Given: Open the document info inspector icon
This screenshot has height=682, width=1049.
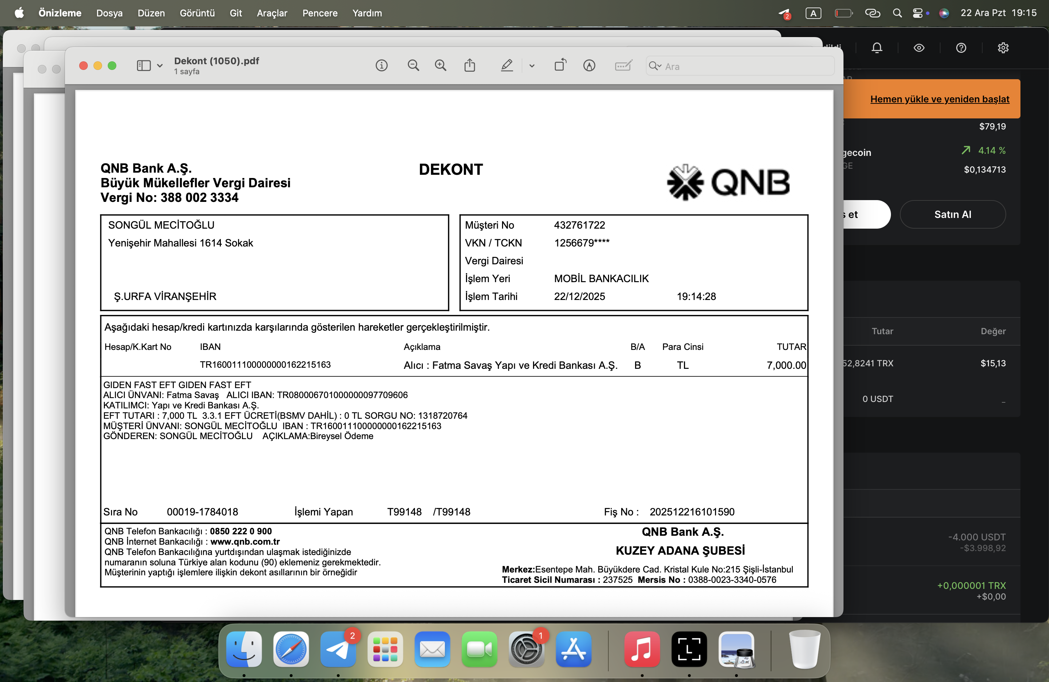Looking at the screenshot, I should tap(381, 66).
